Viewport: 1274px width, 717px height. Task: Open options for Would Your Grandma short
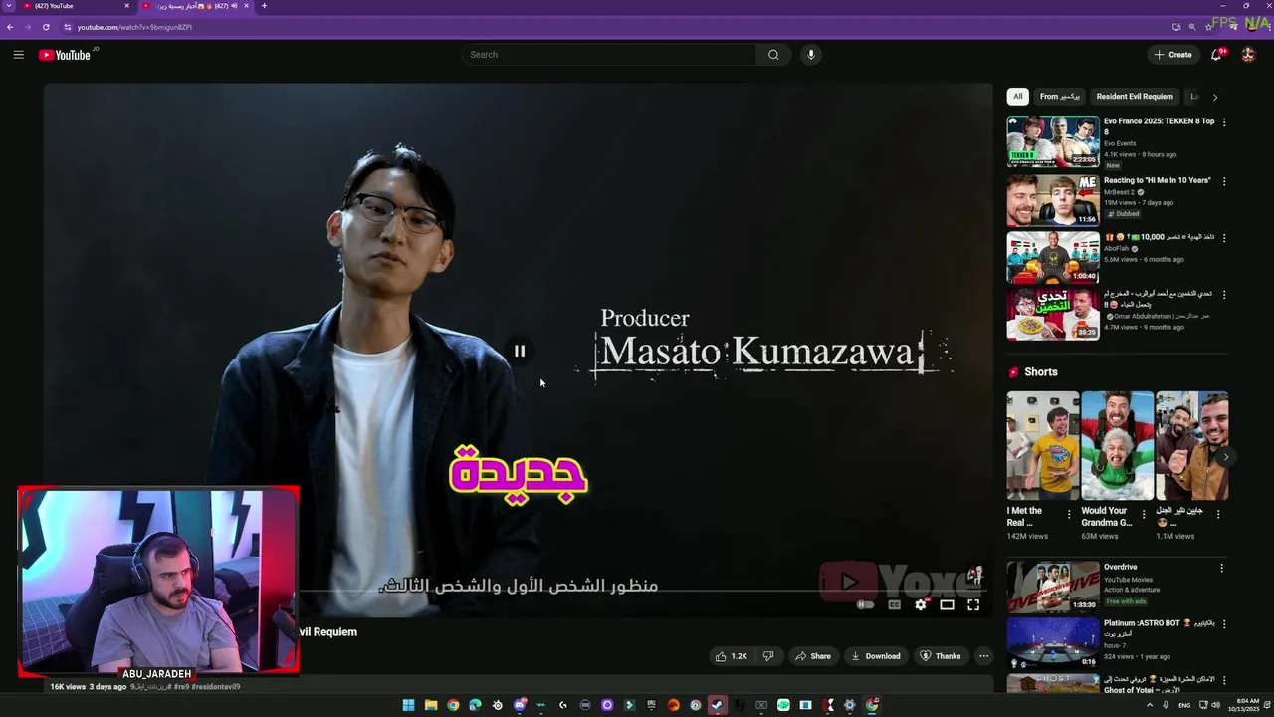pyautogui.click(x=1144, y=515)
